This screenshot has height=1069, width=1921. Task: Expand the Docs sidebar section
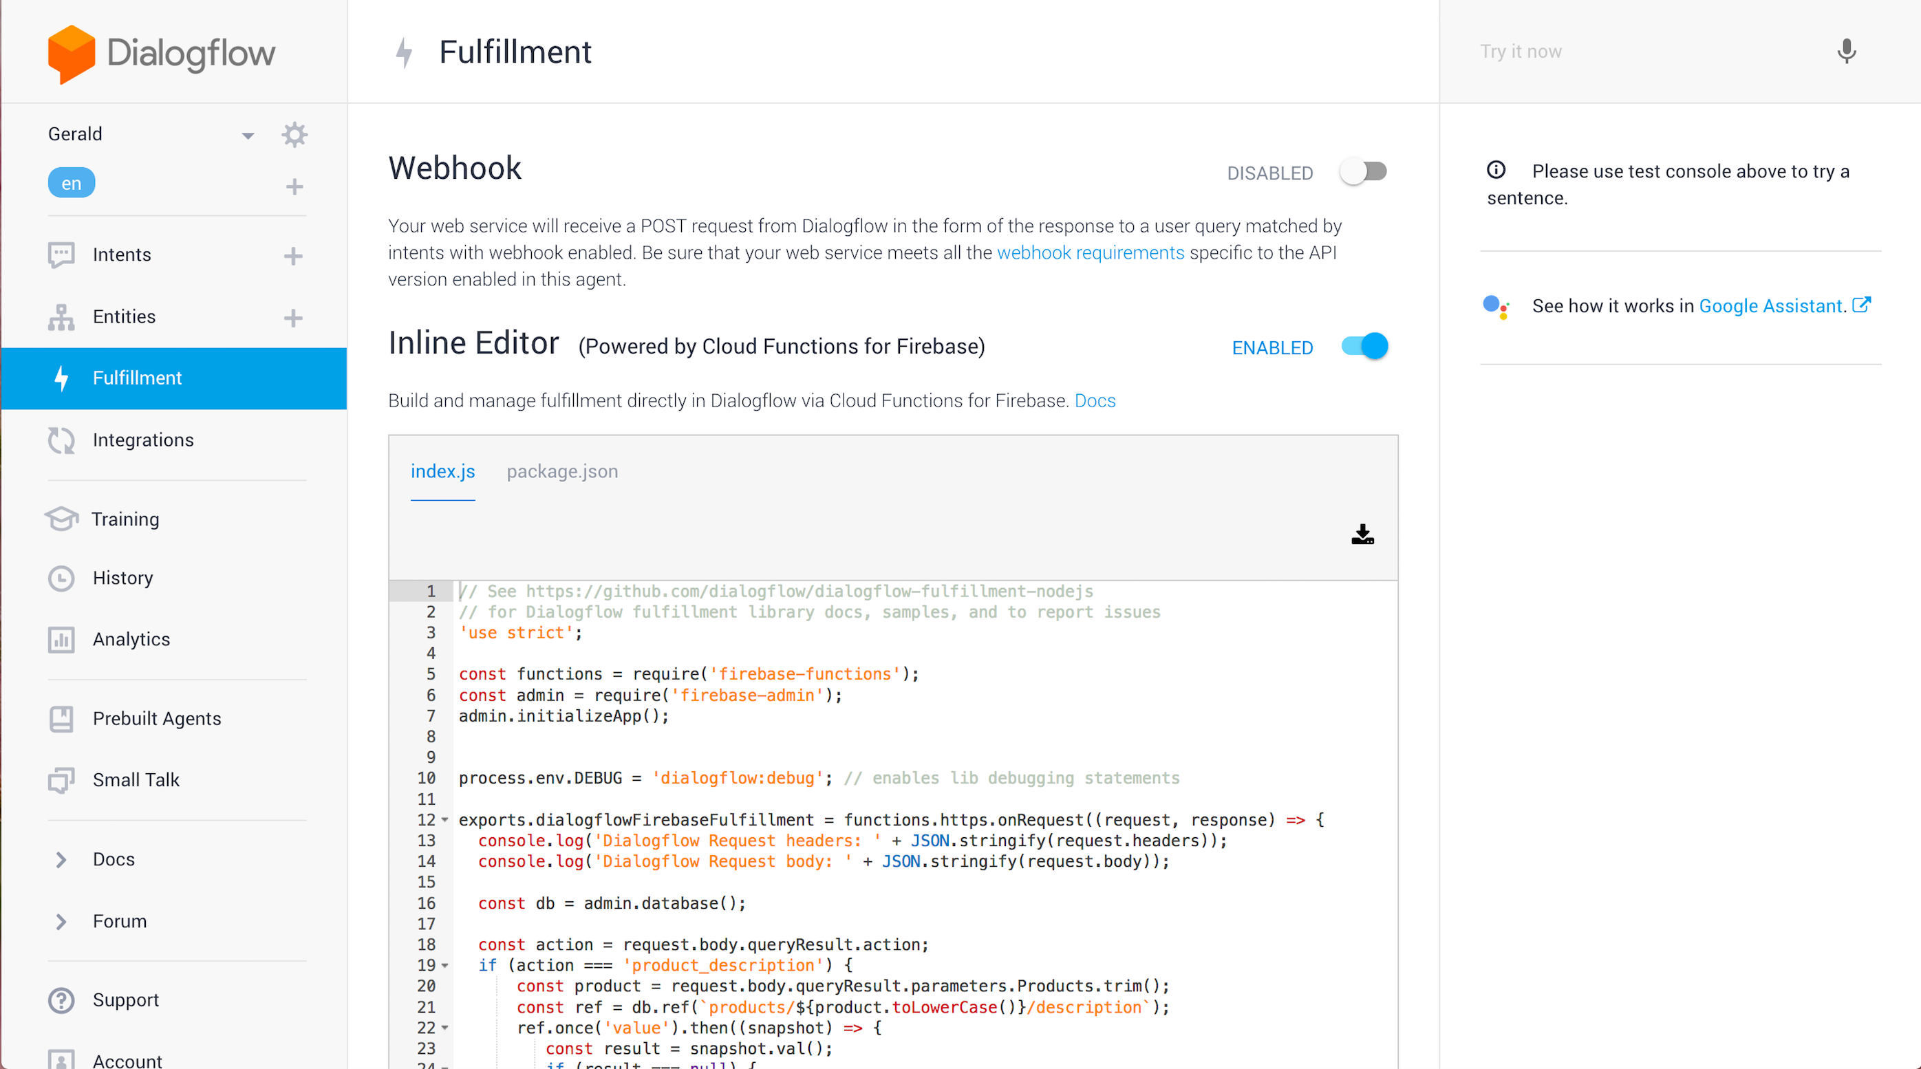point(61,859)
